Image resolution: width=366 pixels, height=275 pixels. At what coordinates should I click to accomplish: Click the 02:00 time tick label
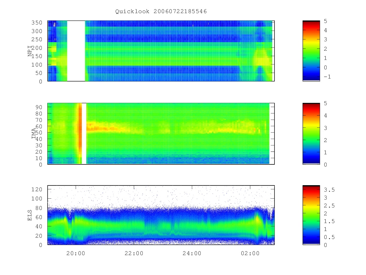tap(250, 253)
